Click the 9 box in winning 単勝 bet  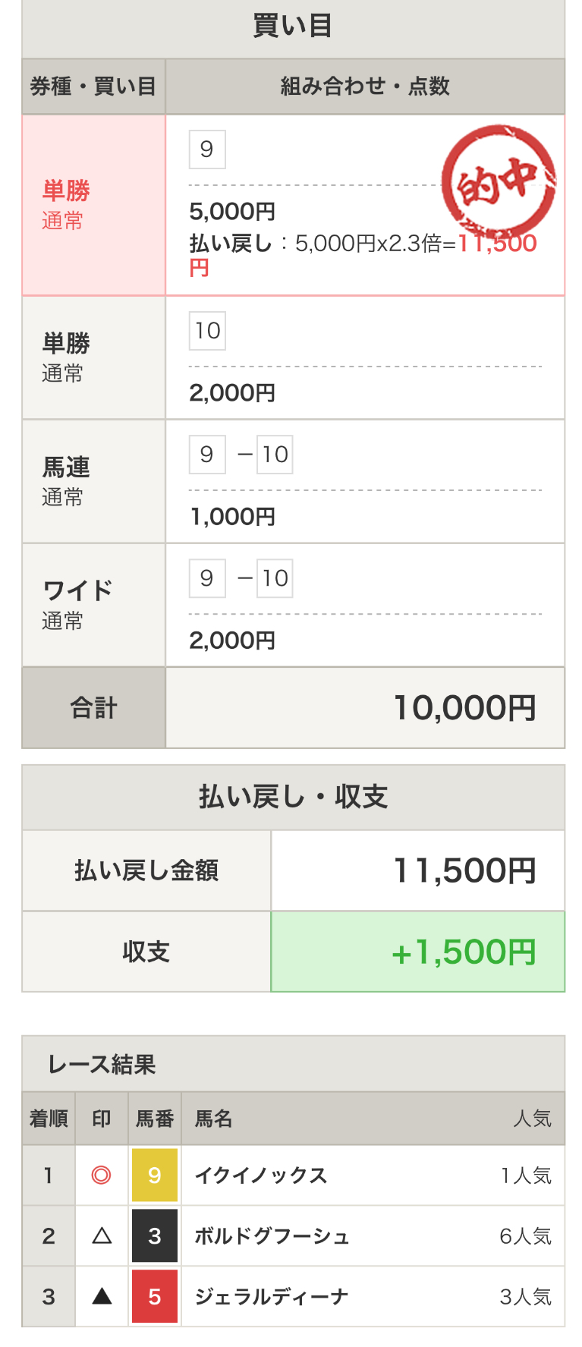[207, 149]
